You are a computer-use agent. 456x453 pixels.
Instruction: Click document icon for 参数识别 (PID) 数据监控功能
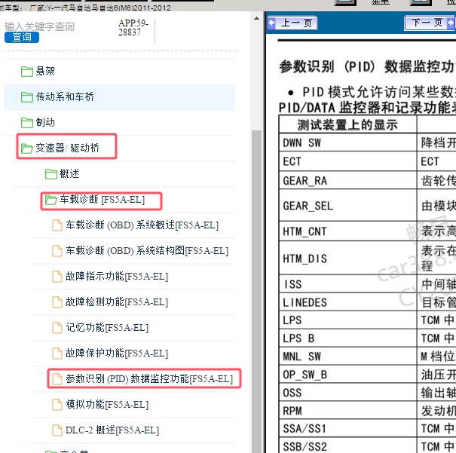pyautogui.click(x=57, y=379)
